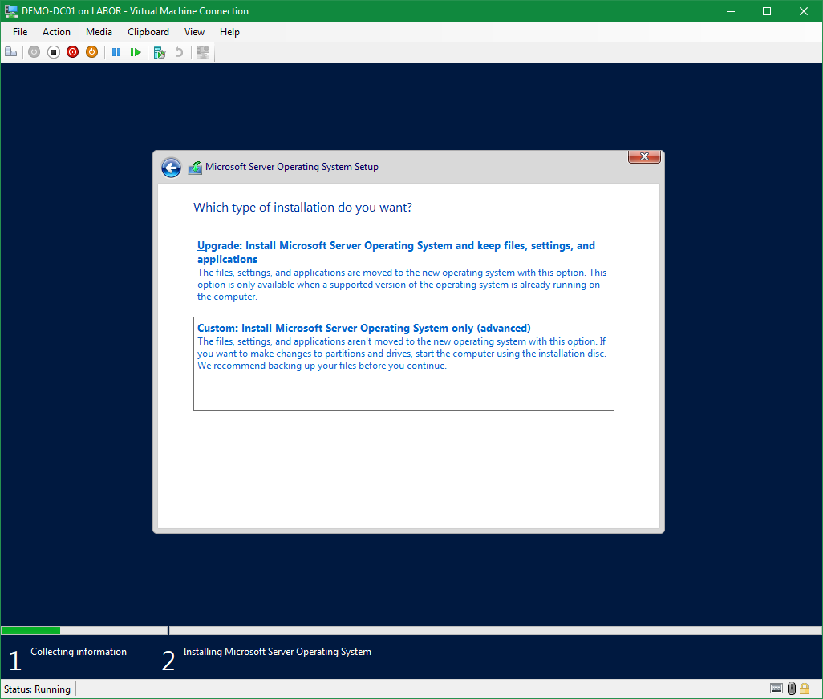Create a checkpoint using toolbar icon
The height and width of the screenshot is (699, 823).
click(160, 52)
